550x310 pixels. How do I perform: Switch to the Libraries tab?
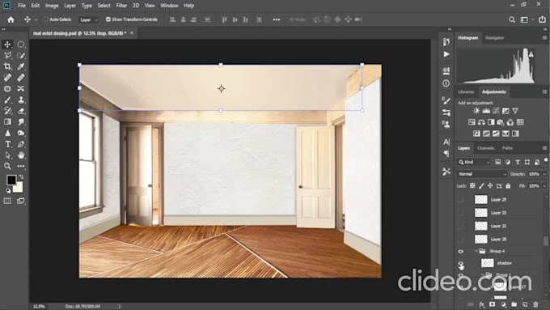pos(466,92)
